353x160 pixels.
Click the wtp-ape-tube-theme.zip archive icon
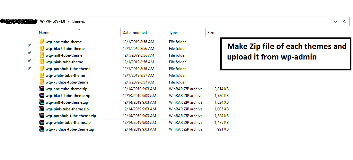(x=42, y=89)
